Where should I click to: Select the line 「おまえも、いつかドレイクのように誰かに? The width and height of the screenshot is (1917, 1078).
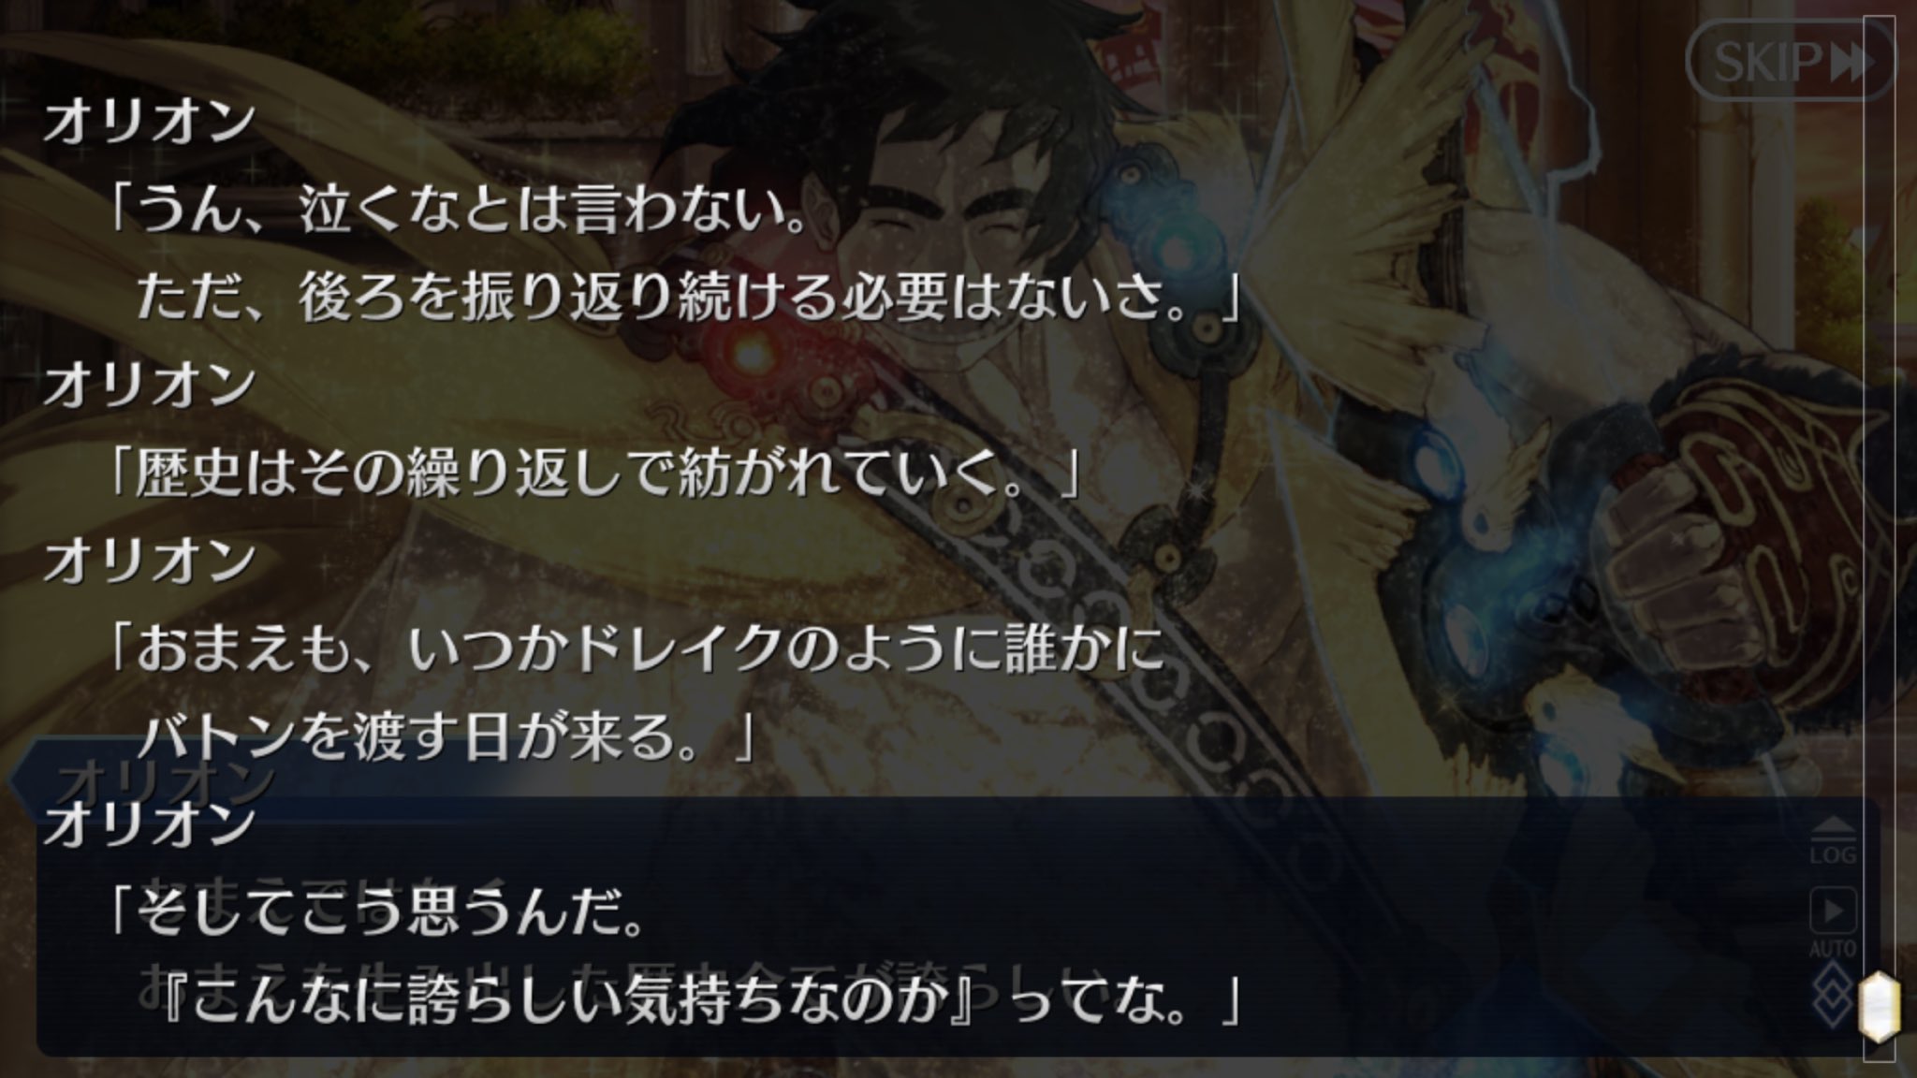point(635,649)
